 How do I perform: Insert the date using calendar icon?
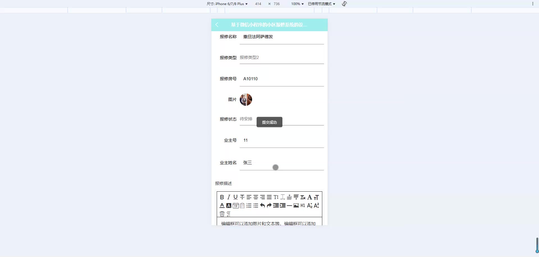point(236,206)
